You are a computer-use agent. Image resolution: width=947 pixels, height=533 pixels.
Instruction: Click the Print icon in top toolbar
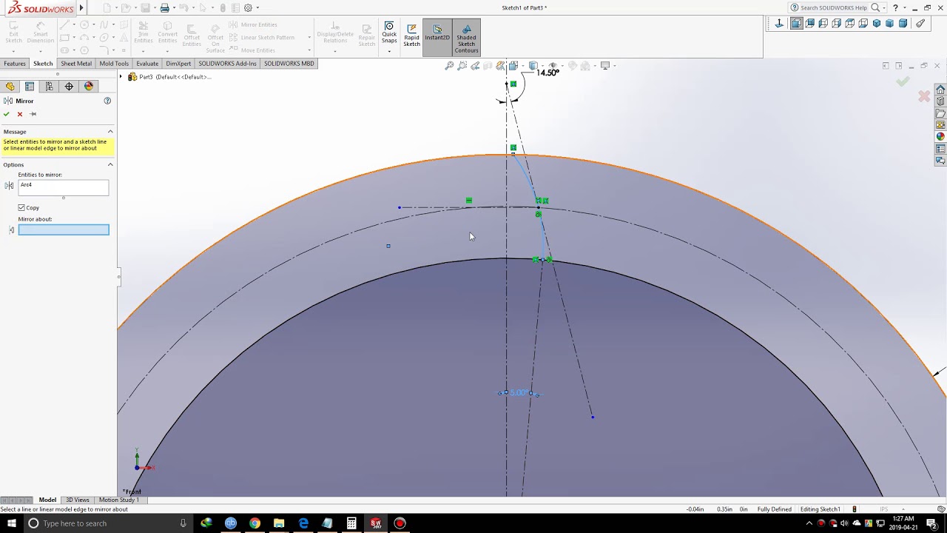pos(164,8)
